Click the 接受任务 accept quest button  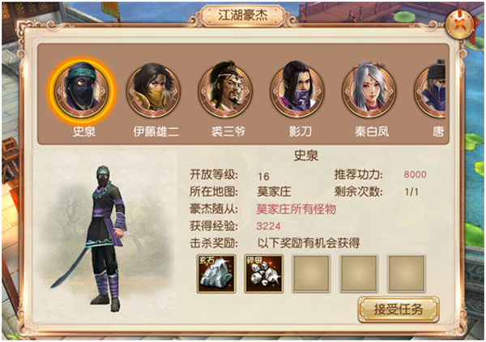point(399,309)
